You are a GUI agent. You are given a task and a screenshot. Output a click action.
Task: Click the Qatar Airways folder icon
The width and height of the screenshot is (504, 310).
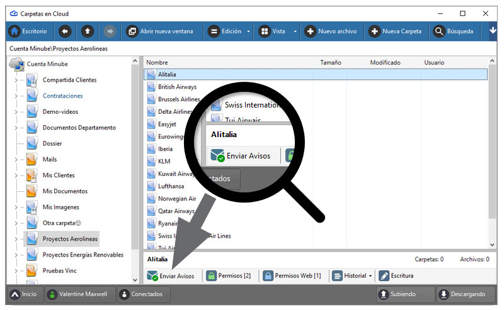[151, 211]
